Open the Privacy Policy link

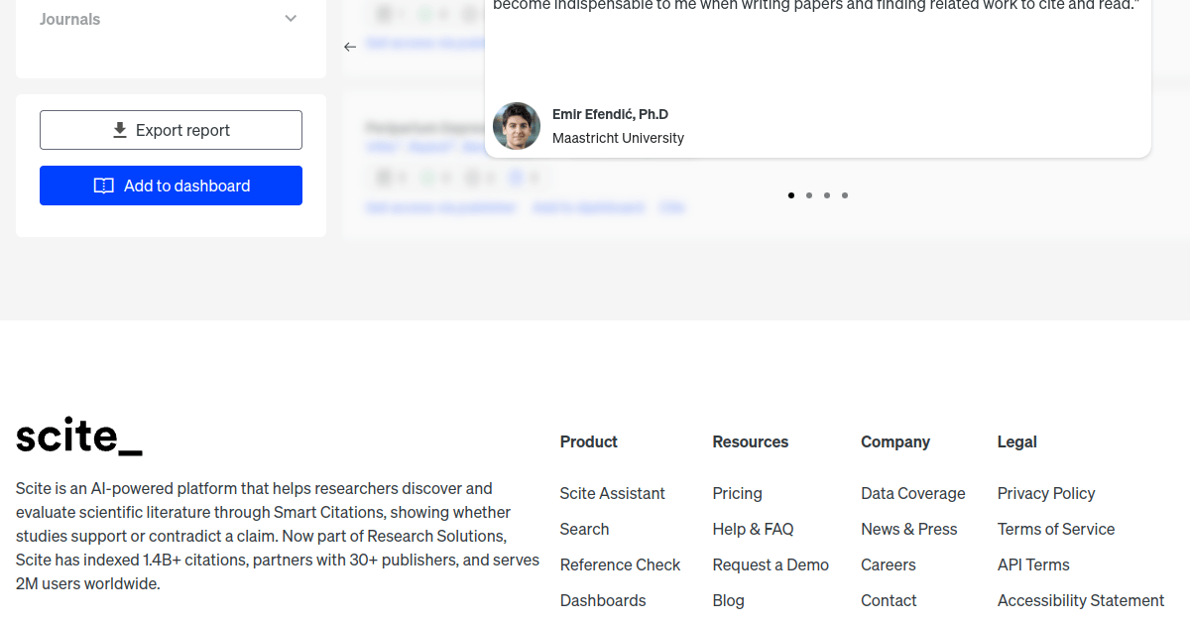(1046, 493)
